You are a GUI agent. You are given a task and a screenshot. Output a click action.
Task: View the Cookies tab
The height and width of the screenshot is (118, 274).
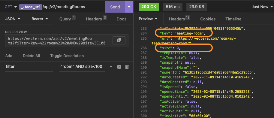(208, 19)
